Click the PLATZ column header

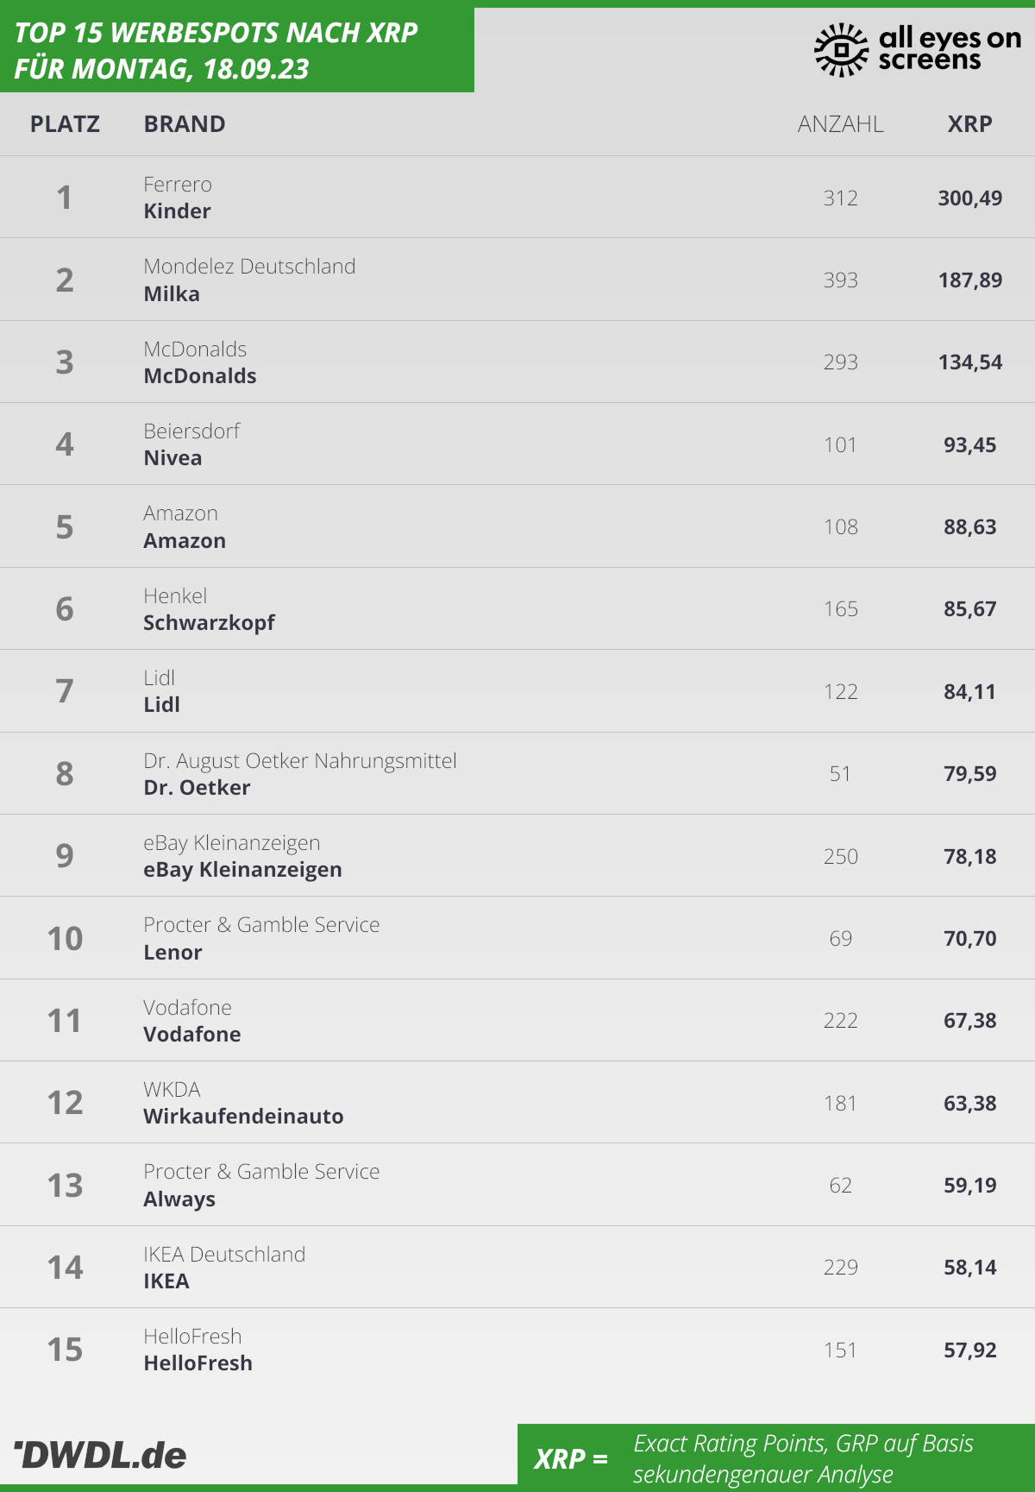[65, 124]
